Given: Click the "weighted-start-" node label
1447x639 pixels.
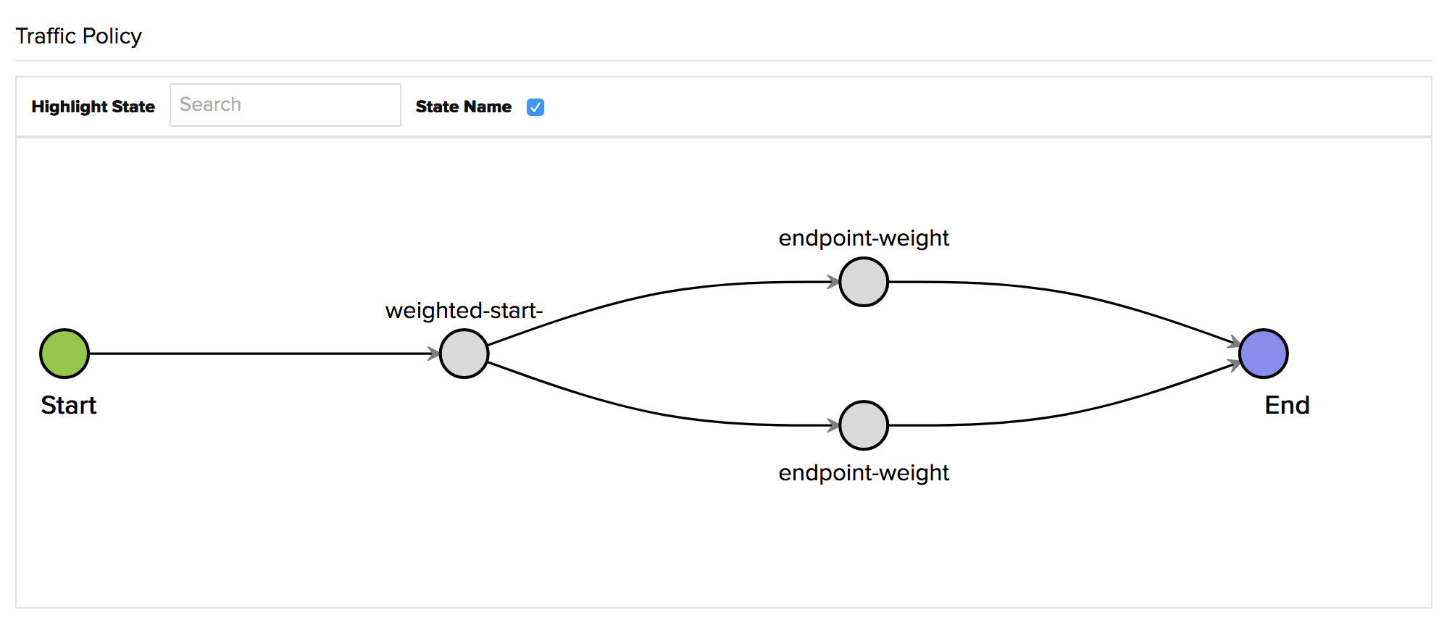Looking at the screenshot, I should point(464,310).
